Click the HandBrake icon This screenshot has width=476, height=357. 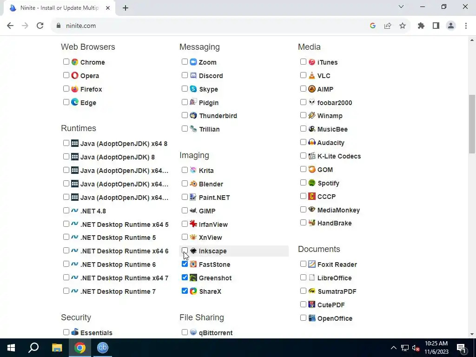point(312,223)
